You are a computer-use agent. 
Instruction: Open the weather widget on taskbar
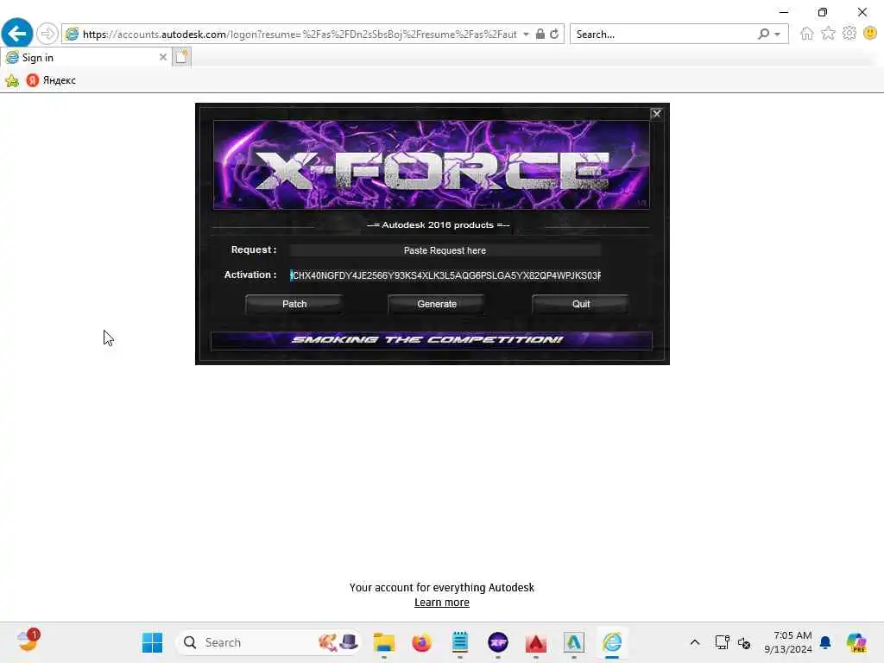click(28, 641)
